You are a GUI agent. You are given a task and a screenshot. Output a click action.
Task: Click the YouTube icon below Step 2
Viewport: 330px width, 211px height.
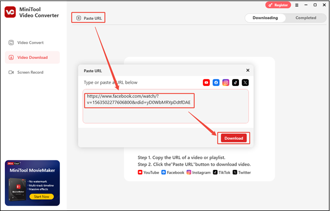point(140,172)
